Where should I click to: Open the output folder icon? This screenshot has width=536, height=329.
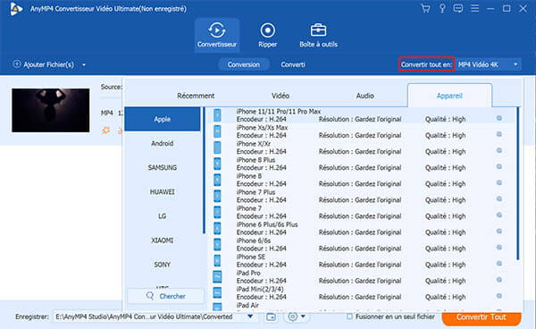point(271,316)
